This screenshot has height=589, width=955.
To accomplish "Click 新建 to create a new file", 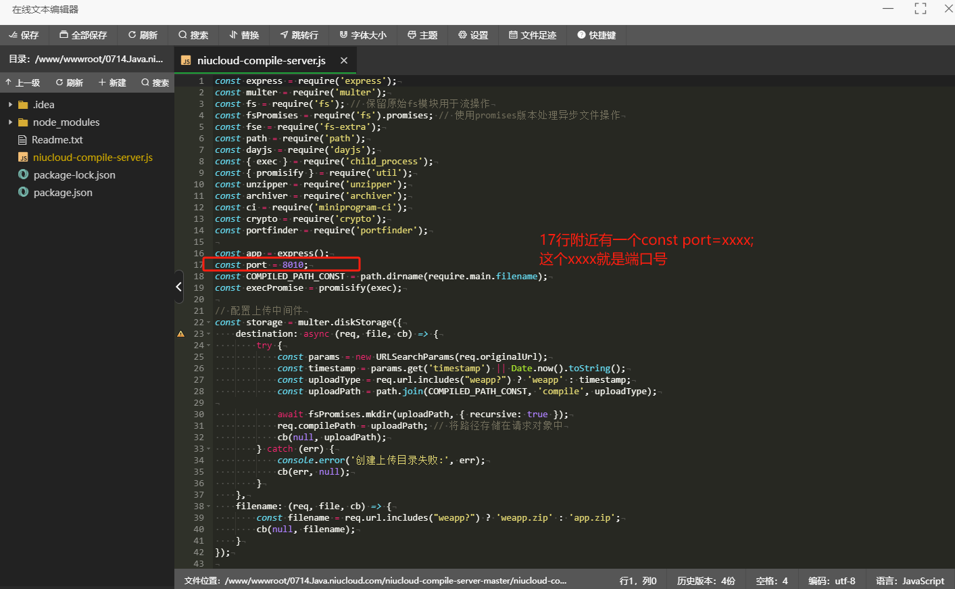I will pos(112,83).
